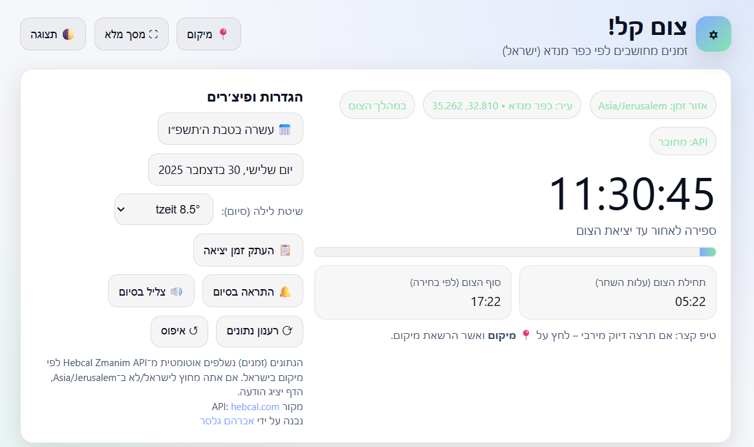Screen dimensions: 754x447
Task: Click the fast countdown progress bar
Action: click(515, 252)
